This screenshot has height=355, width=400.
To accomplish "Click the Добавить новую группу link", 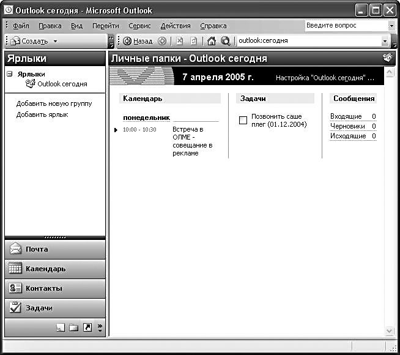I will point(54,103).
